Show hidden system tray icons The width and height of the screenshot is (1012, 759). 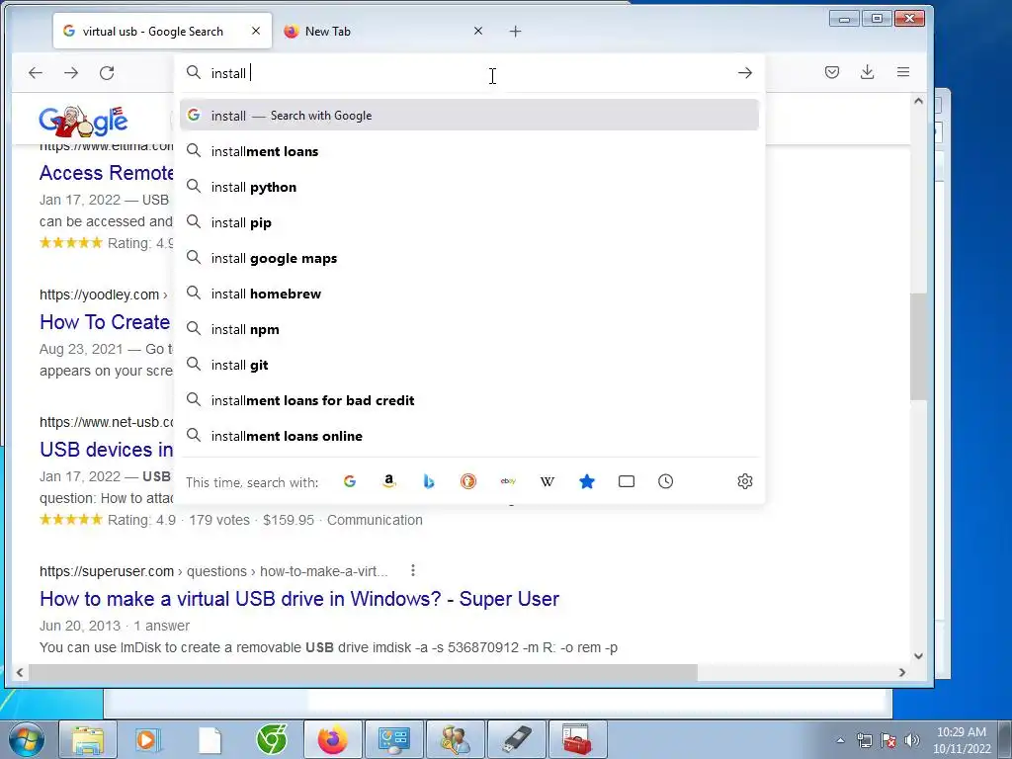[840, 740]
